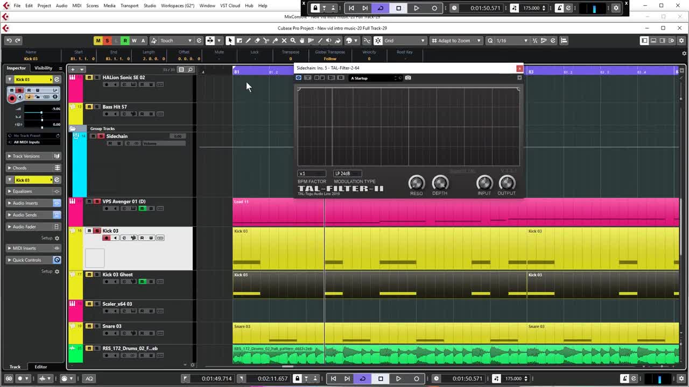Select the Range Selection tool
The image size is (689, 387).
point(239,40)
